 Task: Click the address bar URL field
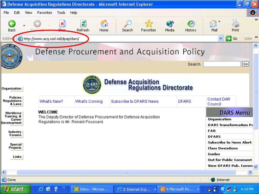point(121,39)
